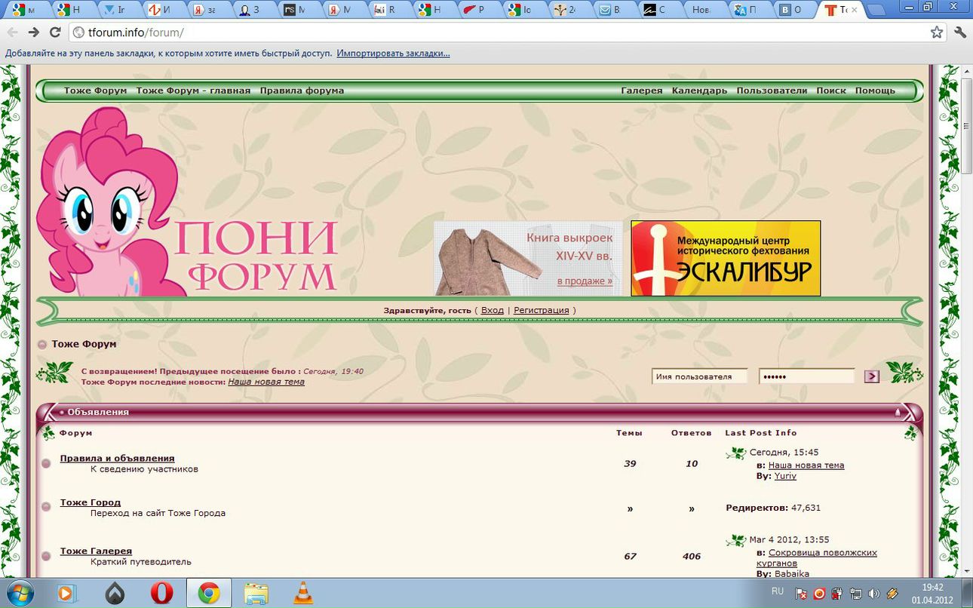Open the Правила и объявления forum

click(117, 458)
